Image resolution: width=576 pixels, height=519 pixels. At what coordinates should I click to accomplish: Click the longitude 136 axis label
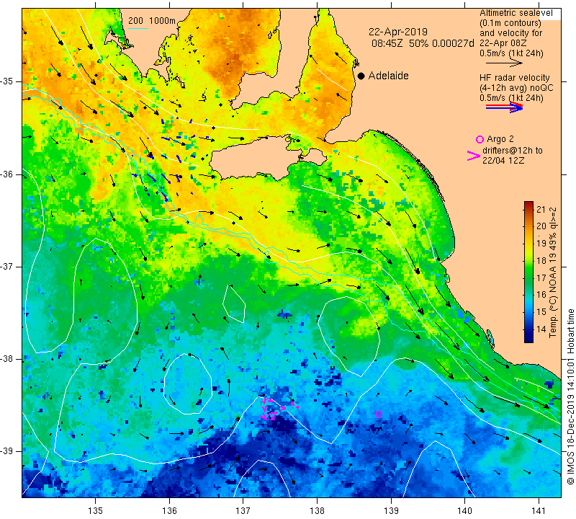169,511
